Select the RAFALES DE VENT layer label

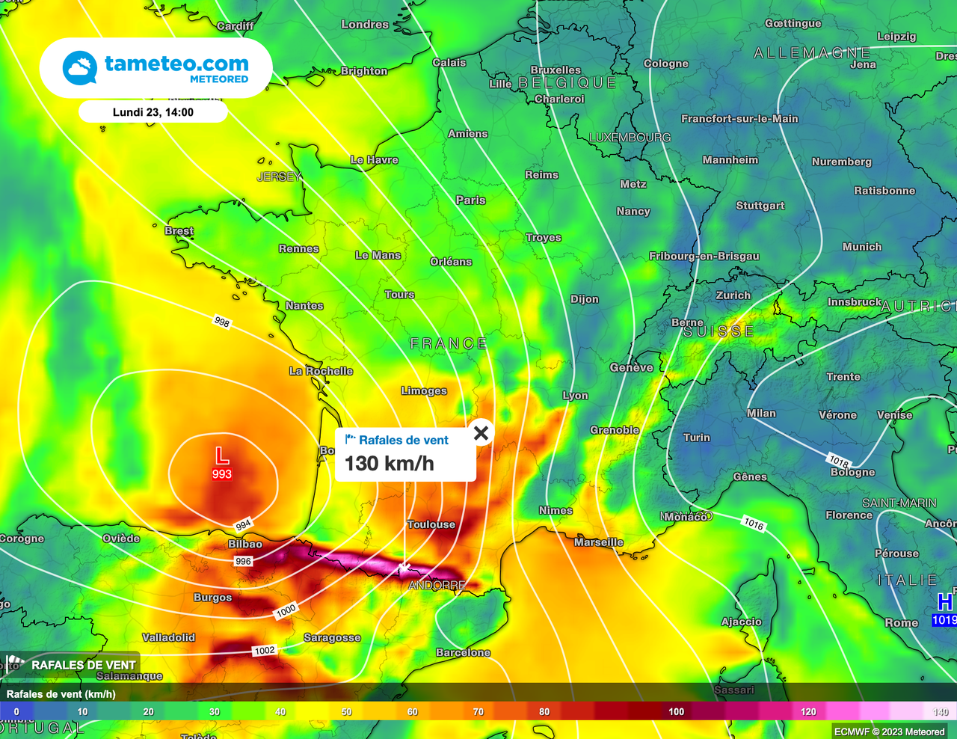pos(84,665)
